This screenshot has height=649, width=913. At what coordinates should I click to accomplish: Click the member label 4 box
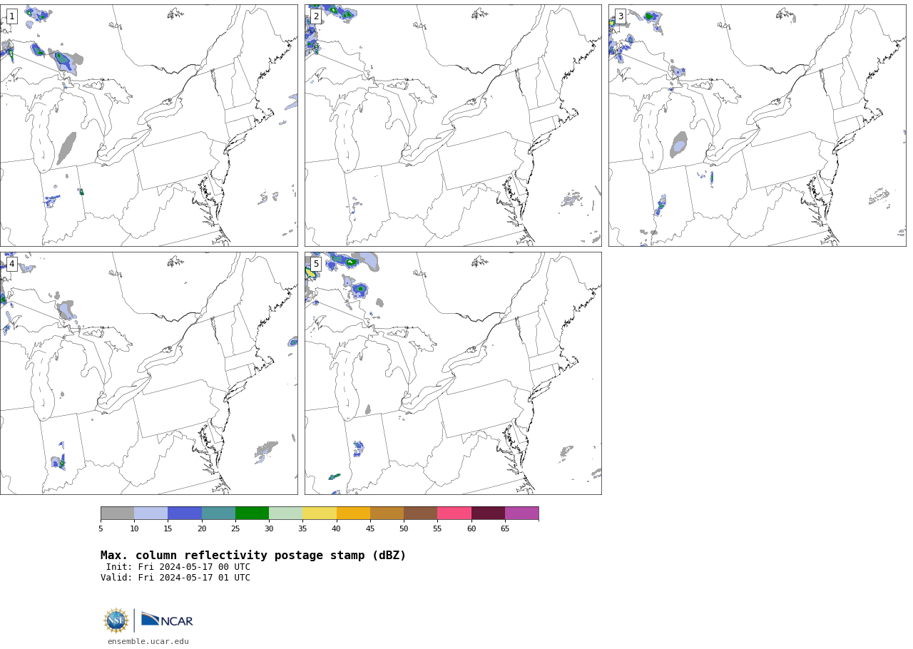(11, 264)
